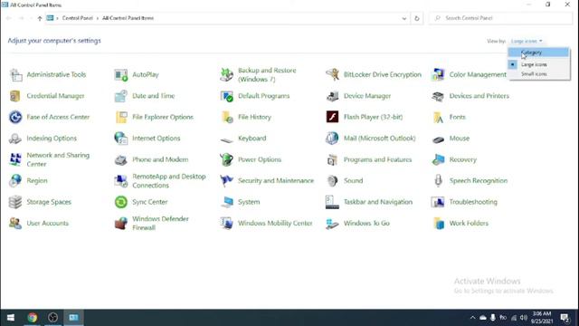Open Mail (Microsoft Outlook) icon
This screenshot has width=579, height=326.
[x=332, y=139]
